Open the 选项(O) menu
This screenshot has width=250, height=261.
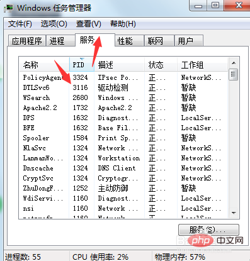pos(54,24)
